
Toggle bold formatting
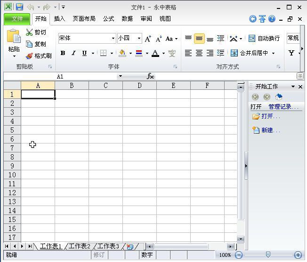pos(63,53)
